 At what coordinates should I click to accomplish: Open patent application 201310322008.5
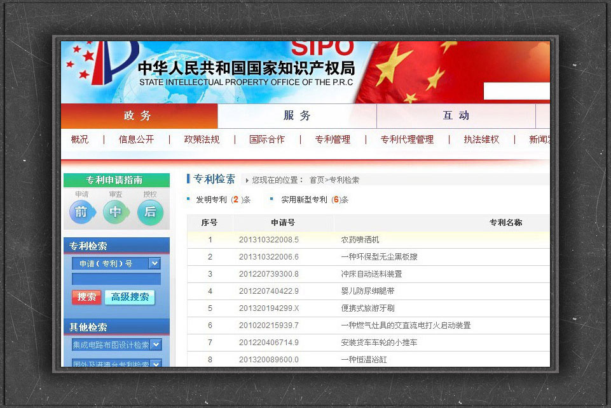point(268,240)
